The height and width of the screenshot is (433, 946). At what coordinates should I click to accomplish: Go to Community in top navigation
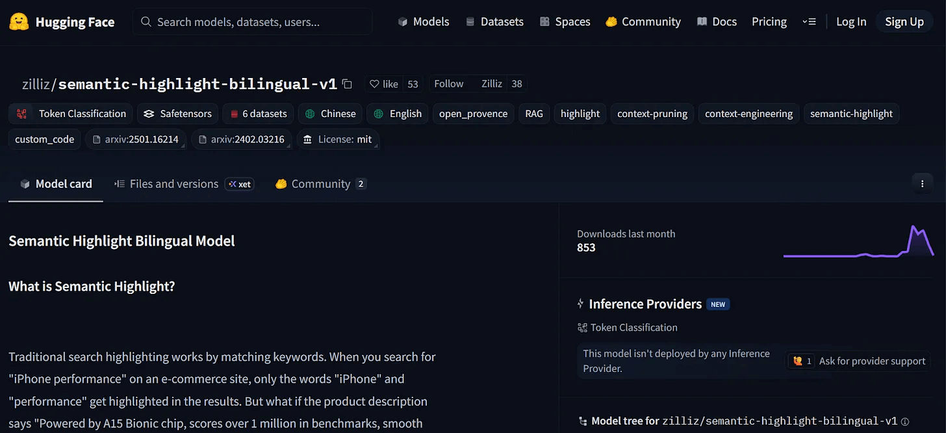coord(643,21)
